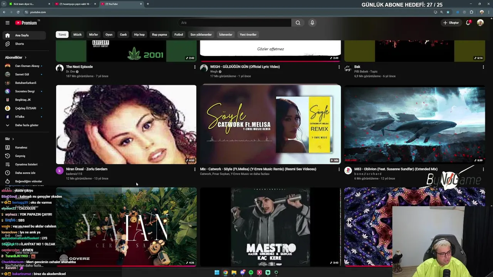
Task: Open Daha sonra izle list
Action: pos(24,173)
